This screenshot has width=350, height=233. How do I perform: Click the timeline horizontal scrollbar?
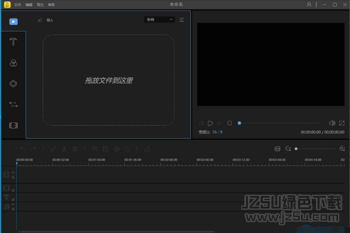(117, 232)
